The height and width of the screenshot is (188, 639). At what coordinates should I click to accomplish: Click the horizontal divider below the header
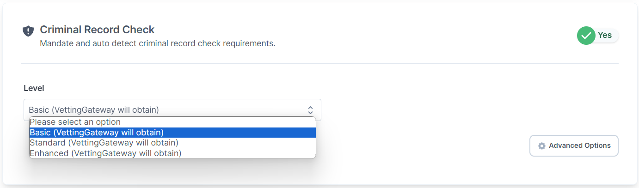pyautogui.click(x=319, y=63)
